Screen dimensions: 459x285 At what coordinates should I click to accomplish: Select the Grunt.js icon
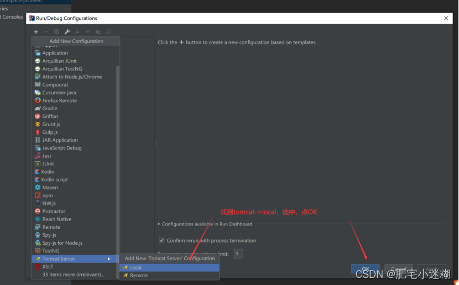pyautogui.click(x=38, y=124)
